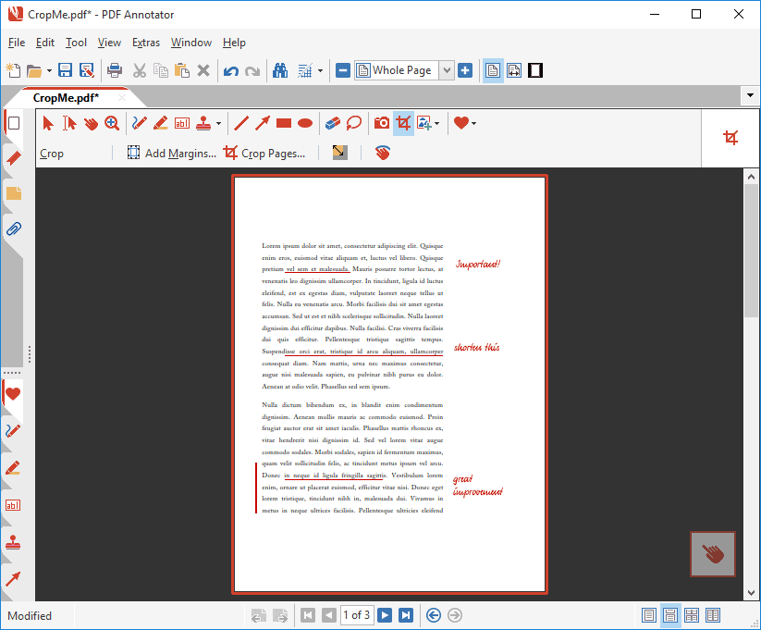Open the Extras menu
The width and height of the screenshot is (761, 630).
point(145,43)
